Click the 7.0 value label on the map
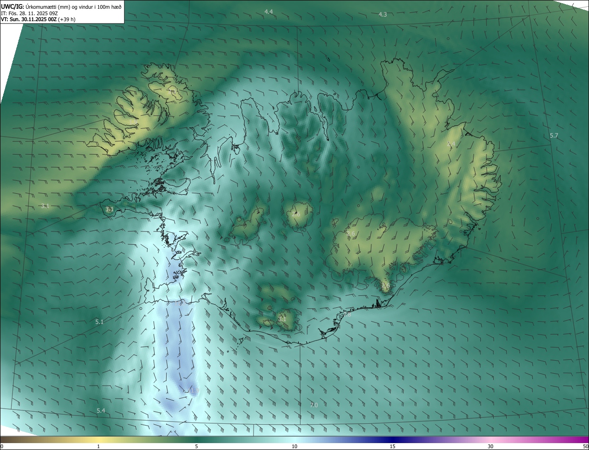 coord(314,405)
